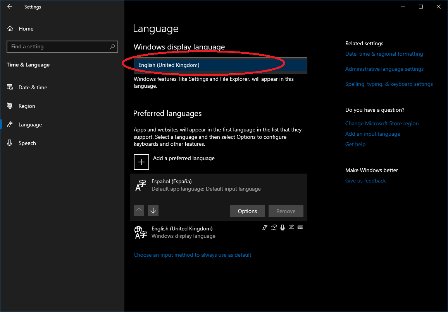Minimize the Settings window
This screenshot has width=448, height=312.
pos(403,7)
